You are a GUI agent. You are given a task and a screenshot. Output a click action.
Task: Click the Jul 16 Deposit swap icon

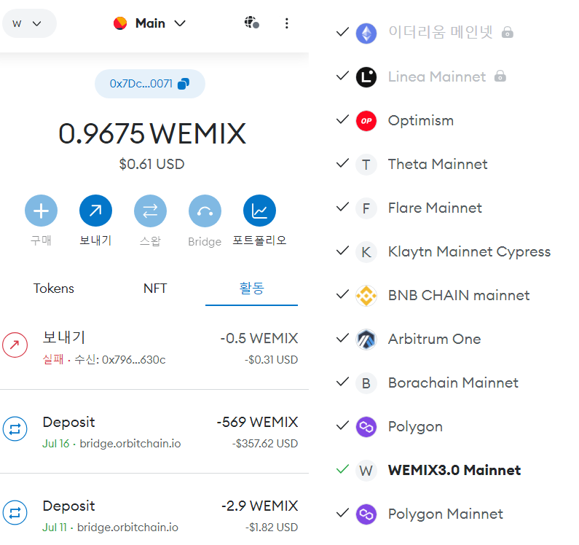[x=15, y=429]
